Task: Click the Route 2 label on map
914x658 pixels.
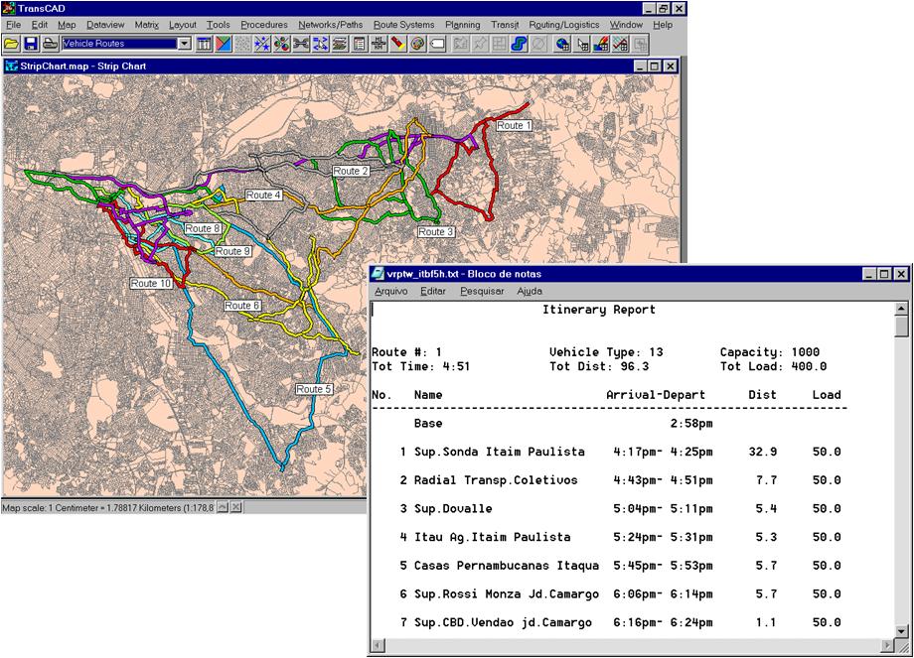Action: 351,171
